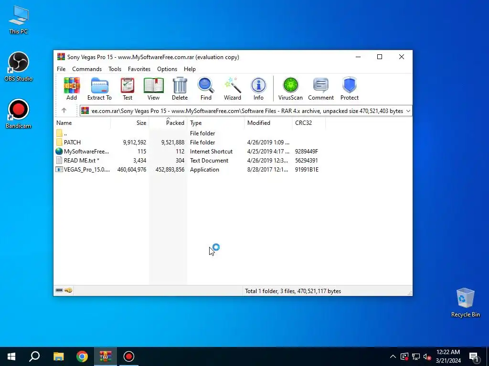This screenshot has width=489, height=366.
Task: Open the Commands menu
Action: pyautogui.click(x=87, y=69)
